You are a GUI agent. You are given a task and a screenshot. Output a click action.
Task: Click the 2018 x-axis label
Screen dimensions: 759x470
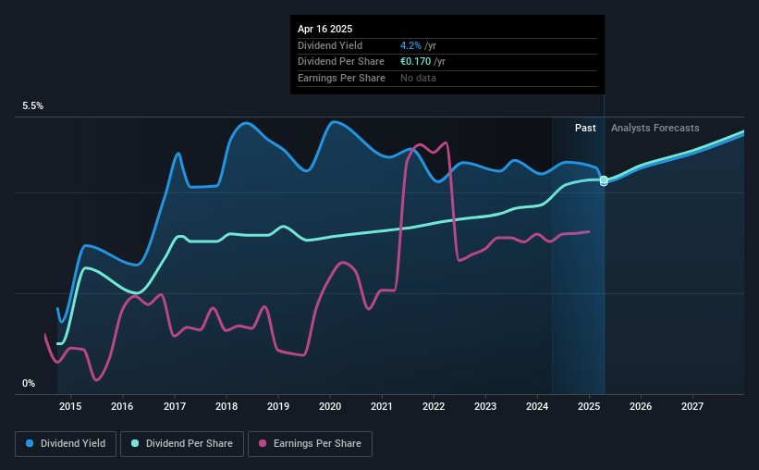click(x=226, y=406)
